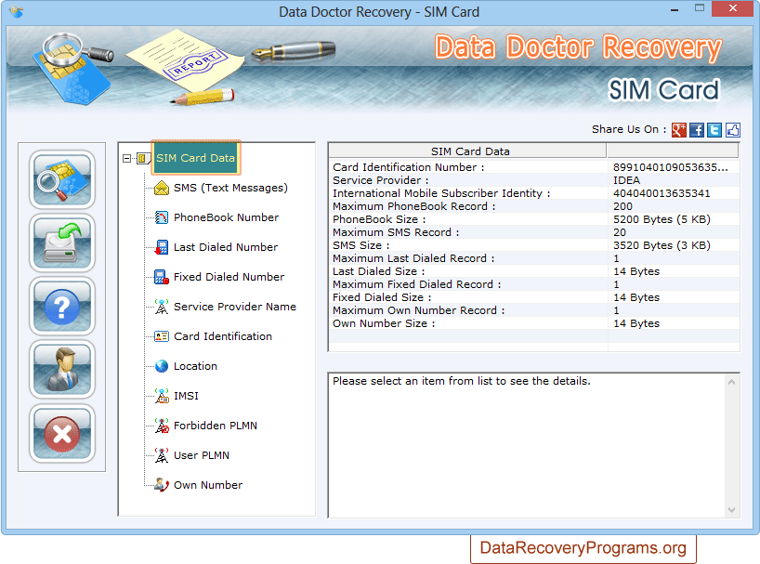The image size is (760, 564).
Task: Maximize the Data Doctor Recovery window
Action: 699,8
